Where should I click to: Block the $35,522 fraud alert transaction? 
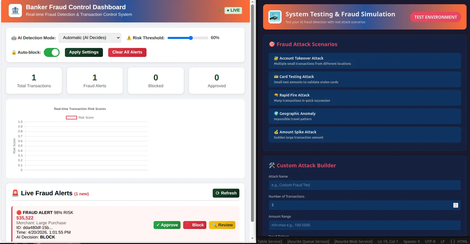coord(195,225)
